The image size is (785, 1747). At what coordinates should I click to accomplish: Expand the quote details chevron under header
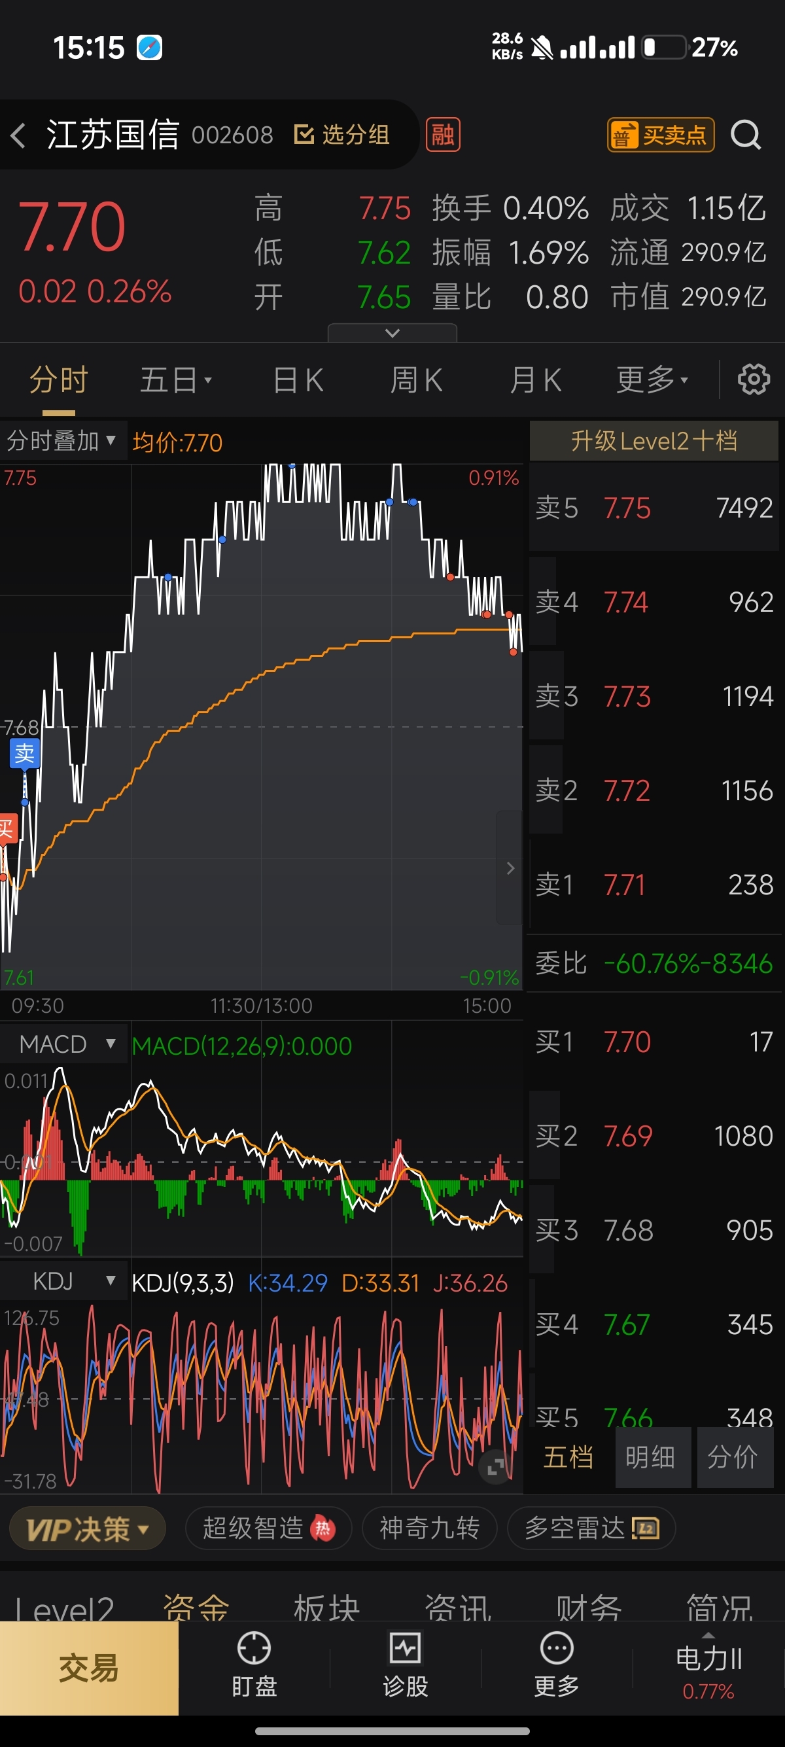(x=392, y=332)
